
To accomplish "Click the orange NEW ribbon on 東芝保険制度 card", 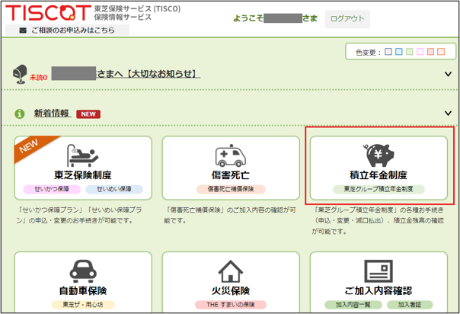I will pyautogui.click(x=30, y=147).
